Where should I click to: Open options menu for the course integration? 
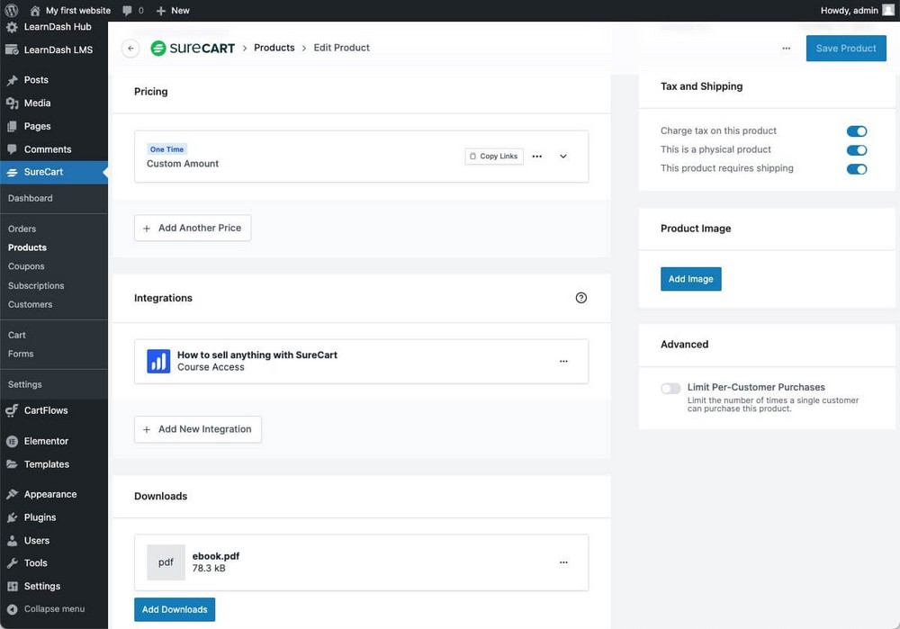coord(563,362)
